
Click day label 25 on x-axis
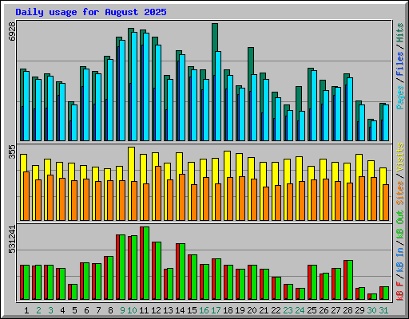tap(312, 310)
